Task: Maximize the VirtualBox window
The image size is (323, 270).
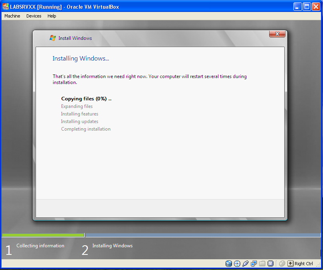Action: [307, 7]
